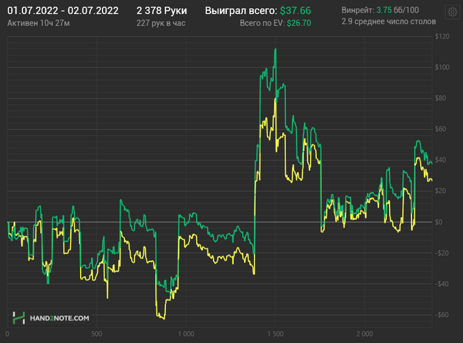Viewport: 463px width, 343px height.
Task: Click the -$20 y-axis label
Action: click(x=442, y=253)
